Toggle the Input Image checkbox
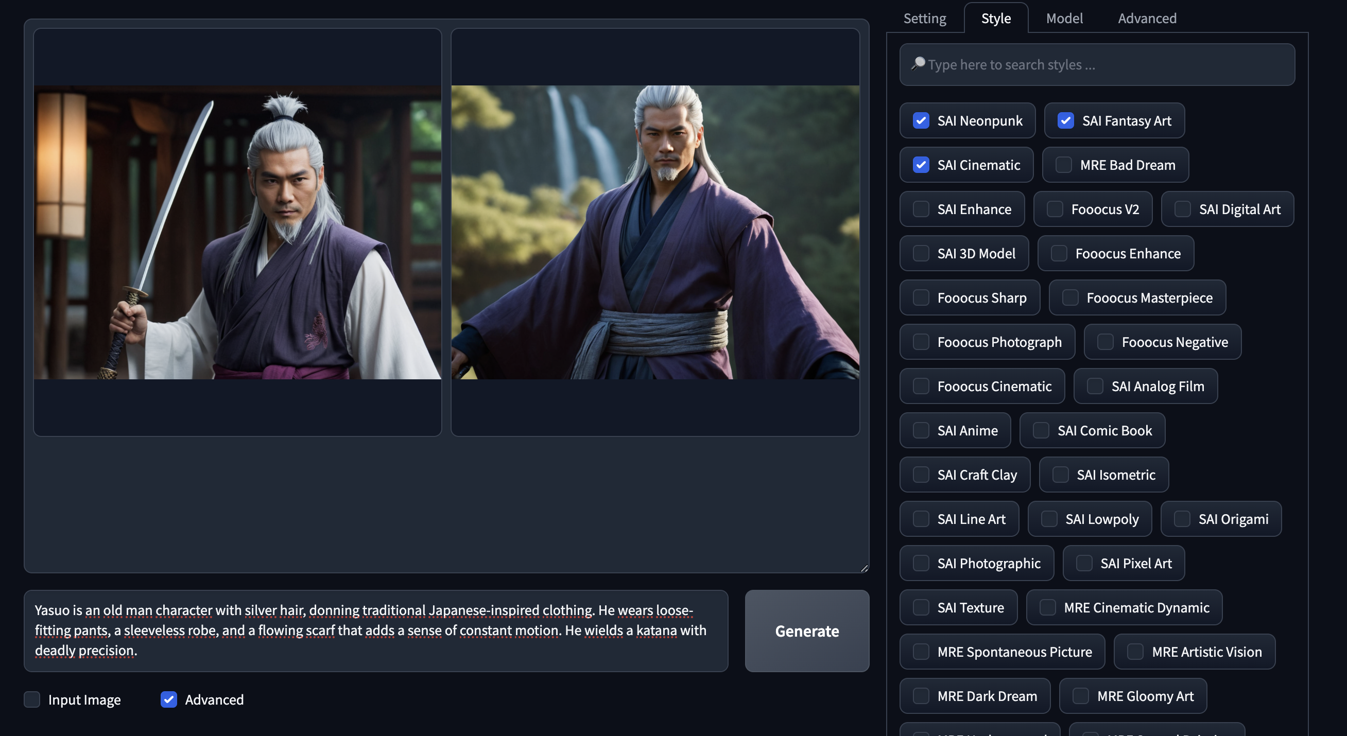Viewport: 1347px width, 736px height. coord(32,699)
